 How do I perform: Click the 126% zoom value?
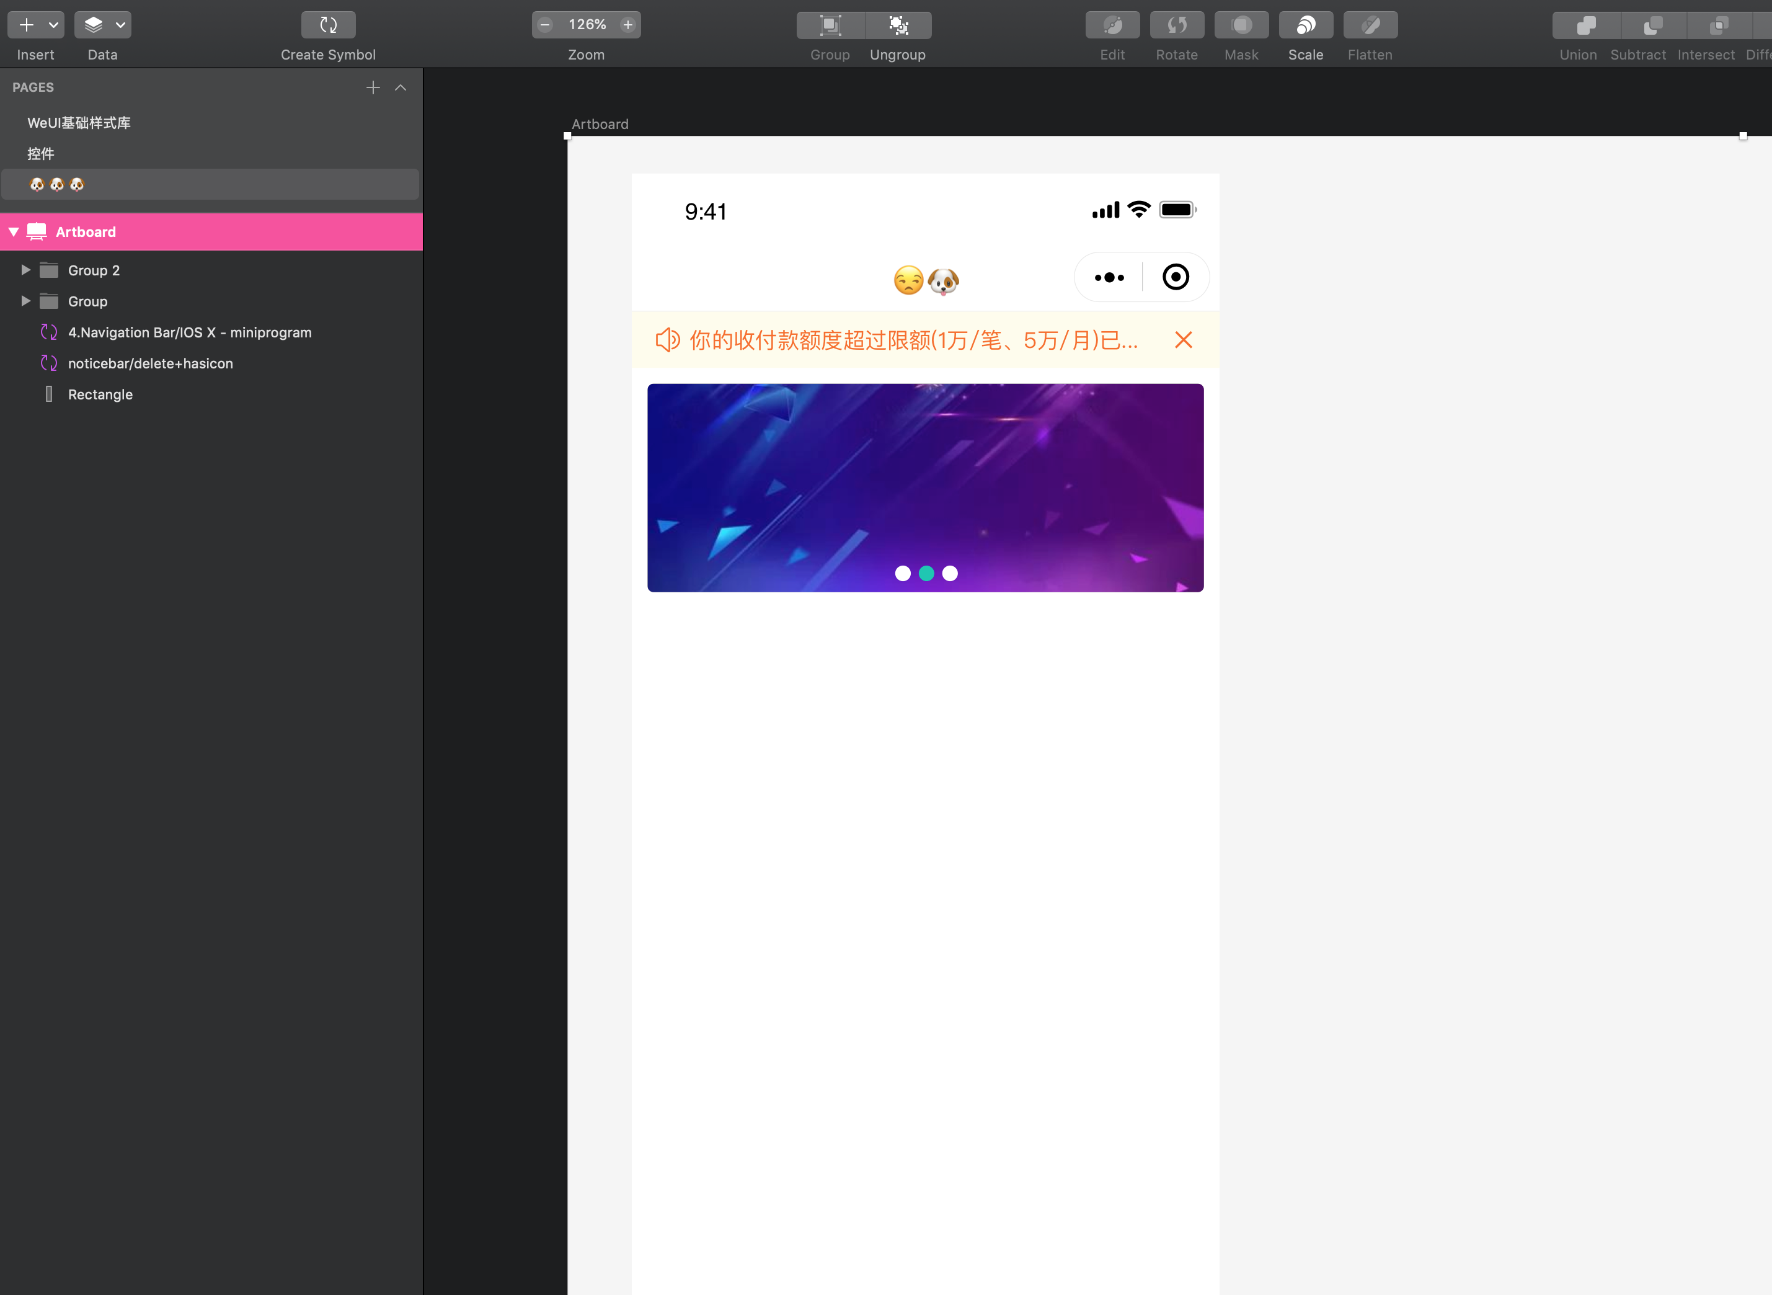[x=587, y=25]
